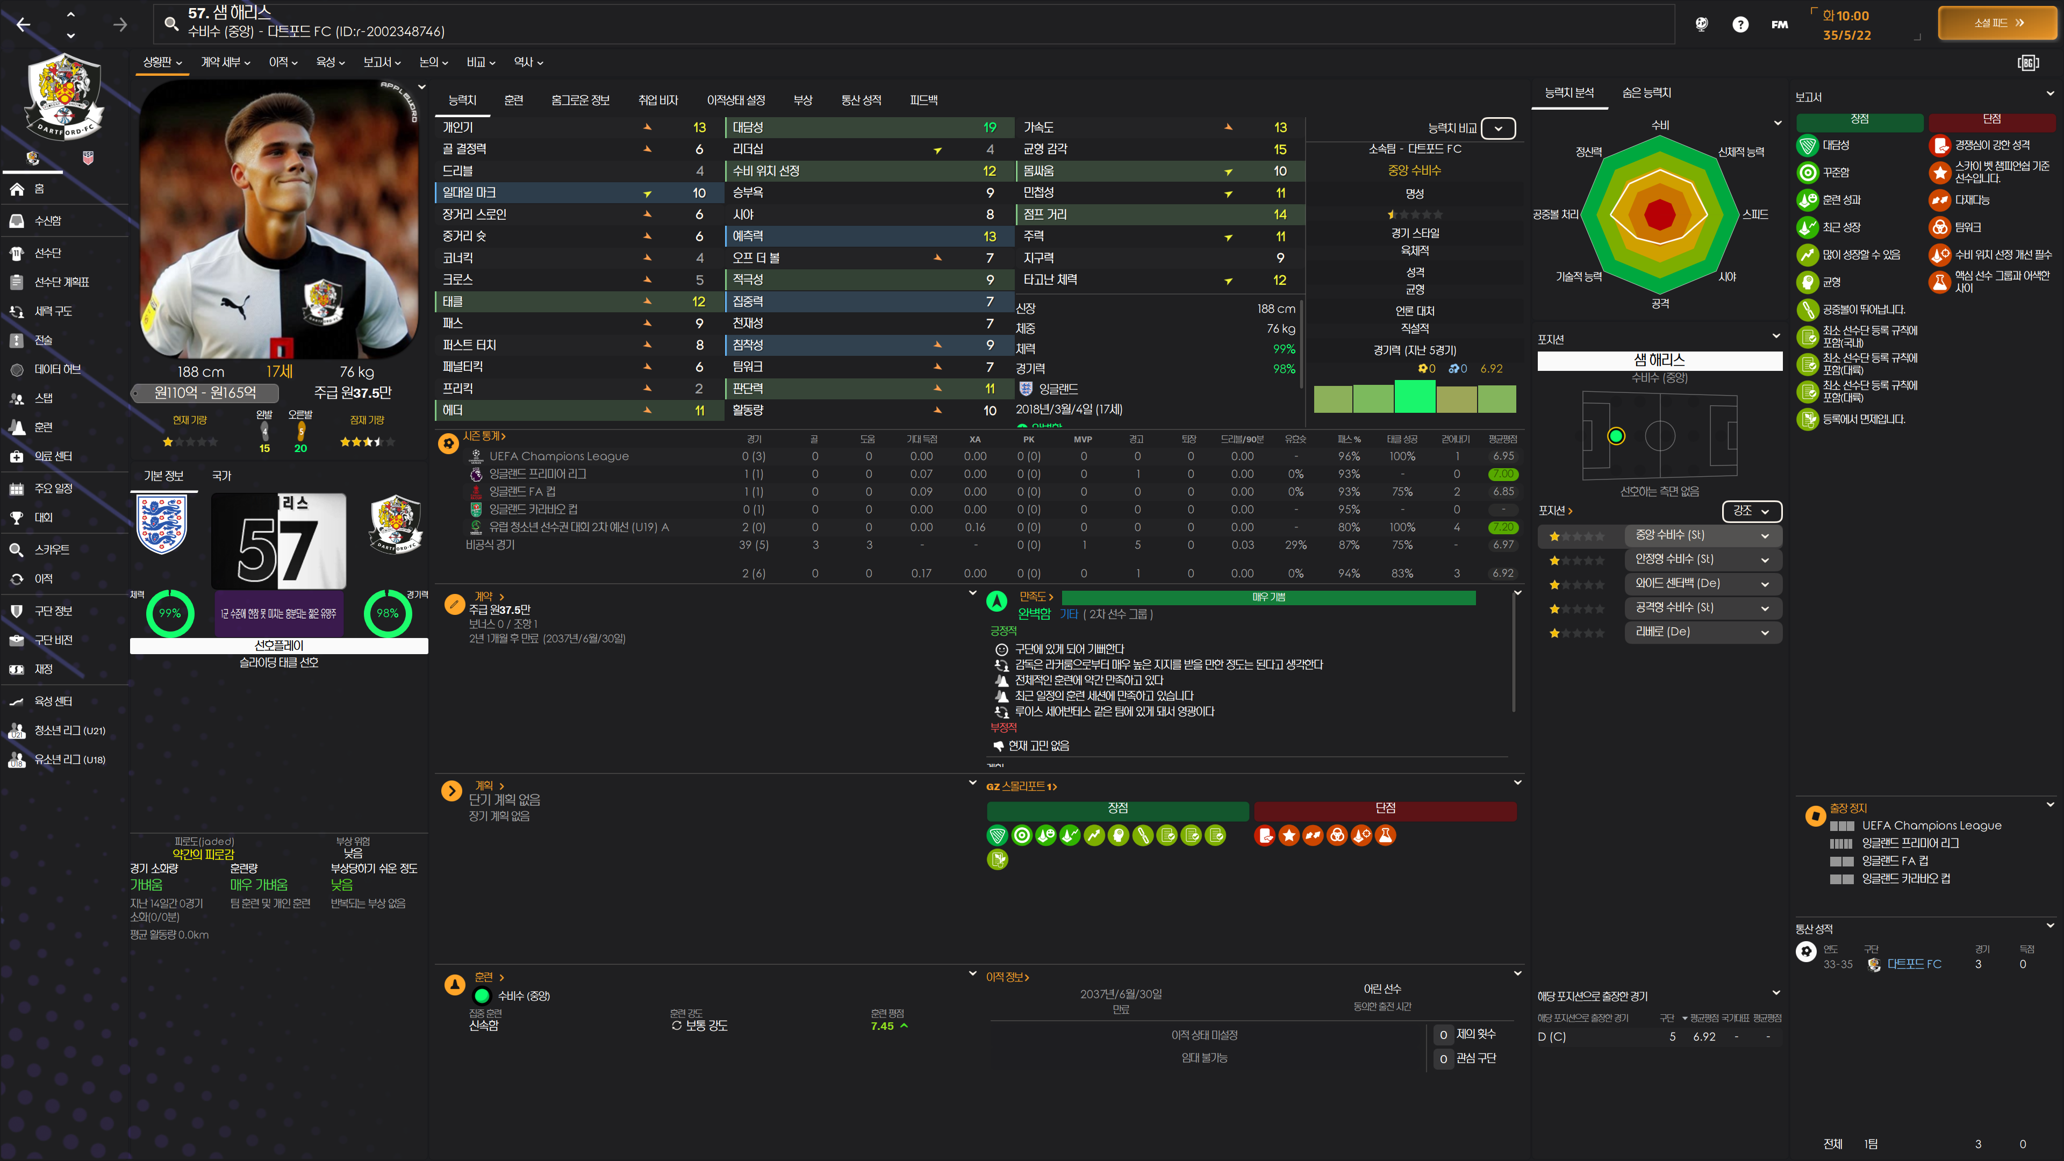Open 의료 센터 in the sidebar
The image size is (2064, 1161).
[64, 457]
